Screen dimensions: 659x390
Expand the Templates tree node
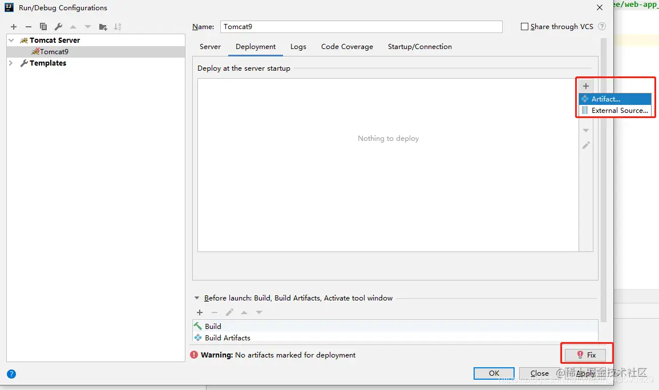pyautogui.click(x=11, y=63)
